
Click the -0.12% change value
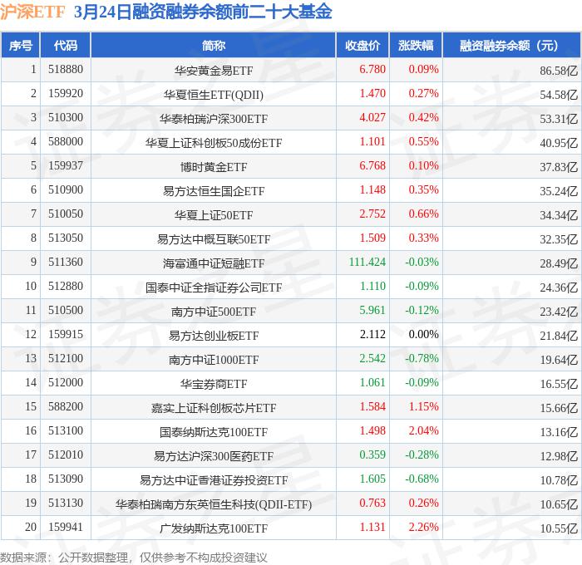[422, 311]
